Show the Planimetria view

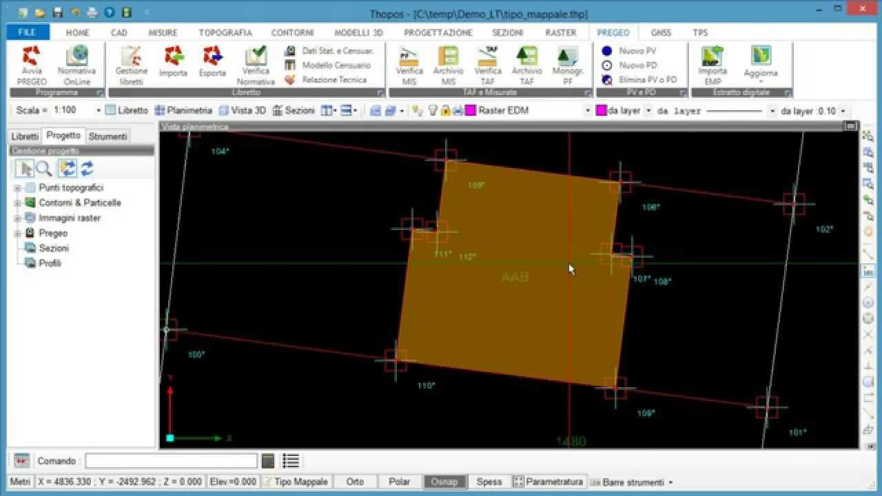click(183, 110)
